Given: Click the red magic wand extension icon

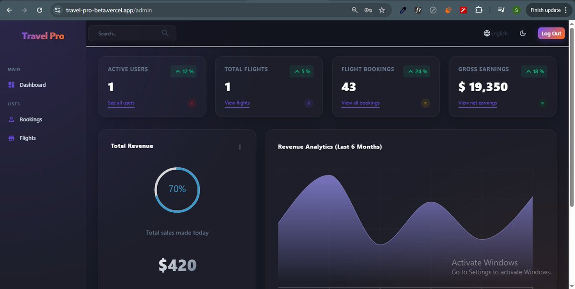Looking at the screenshot, I should click(463, 10).
